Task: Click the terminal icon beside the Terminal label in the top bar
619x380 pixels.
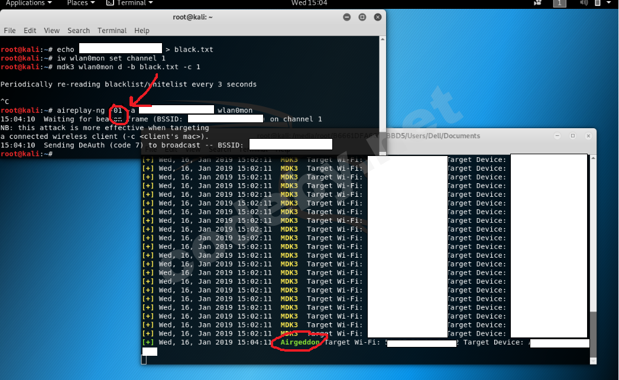Action: coord(110,3)
